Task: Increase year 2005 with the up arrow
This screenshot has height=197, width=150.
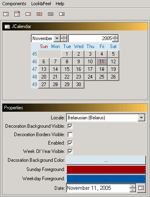Action: point(115,36)
